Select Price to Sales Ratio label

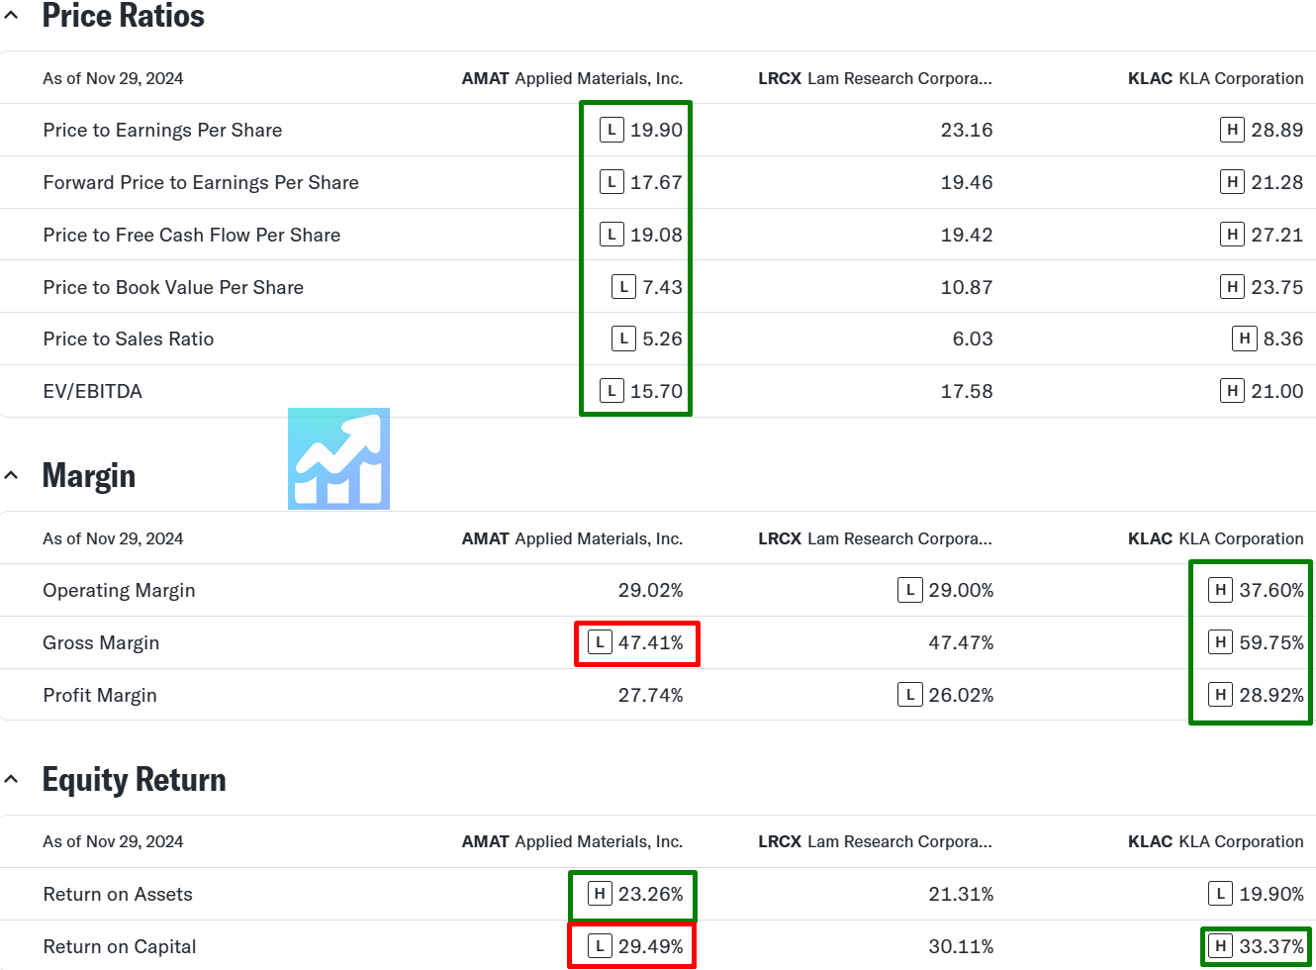click(x=128, y=339)
